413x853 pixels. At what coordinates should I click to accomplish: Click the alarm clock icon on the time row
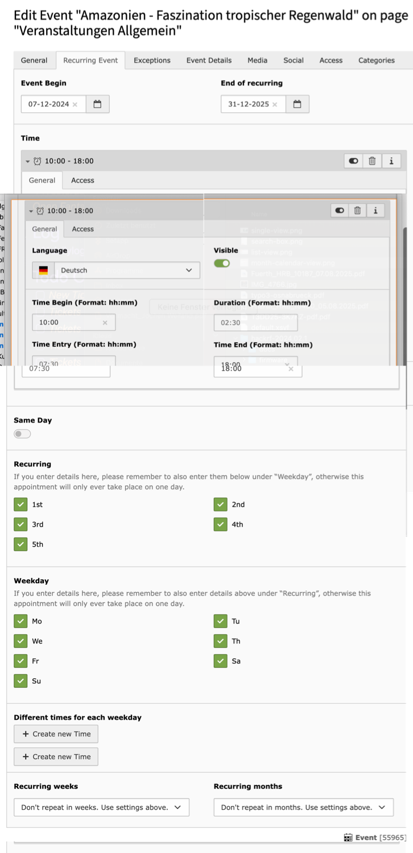click(x=39, y=210)
